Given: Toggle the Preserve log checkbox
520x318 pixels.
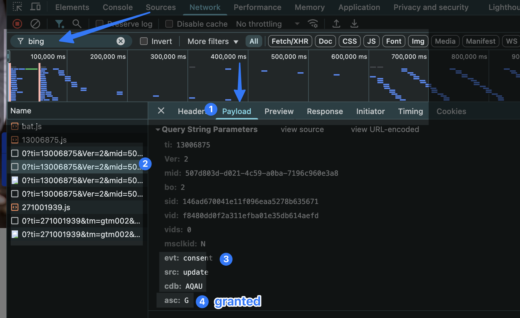Looking at the screenshot, I should click(100, 24).
